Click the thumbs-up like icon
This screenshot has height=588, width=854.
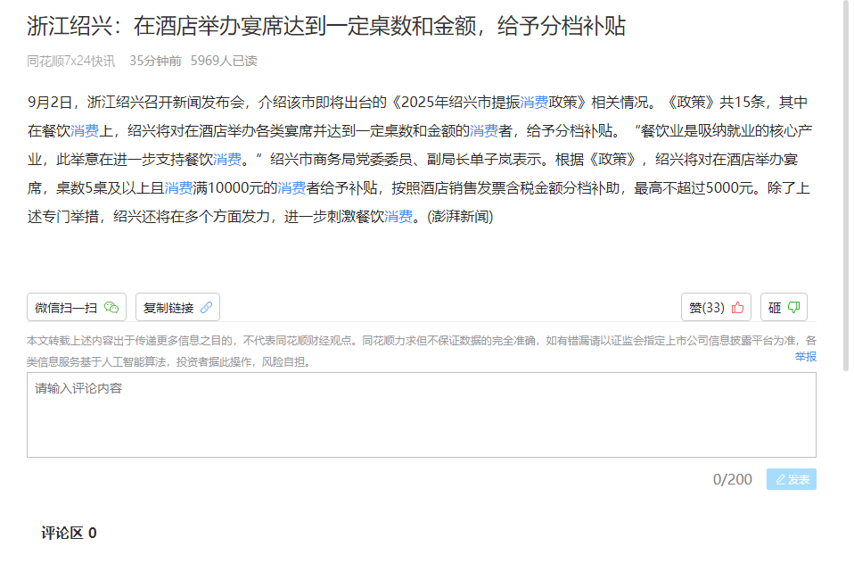[738, 307]
